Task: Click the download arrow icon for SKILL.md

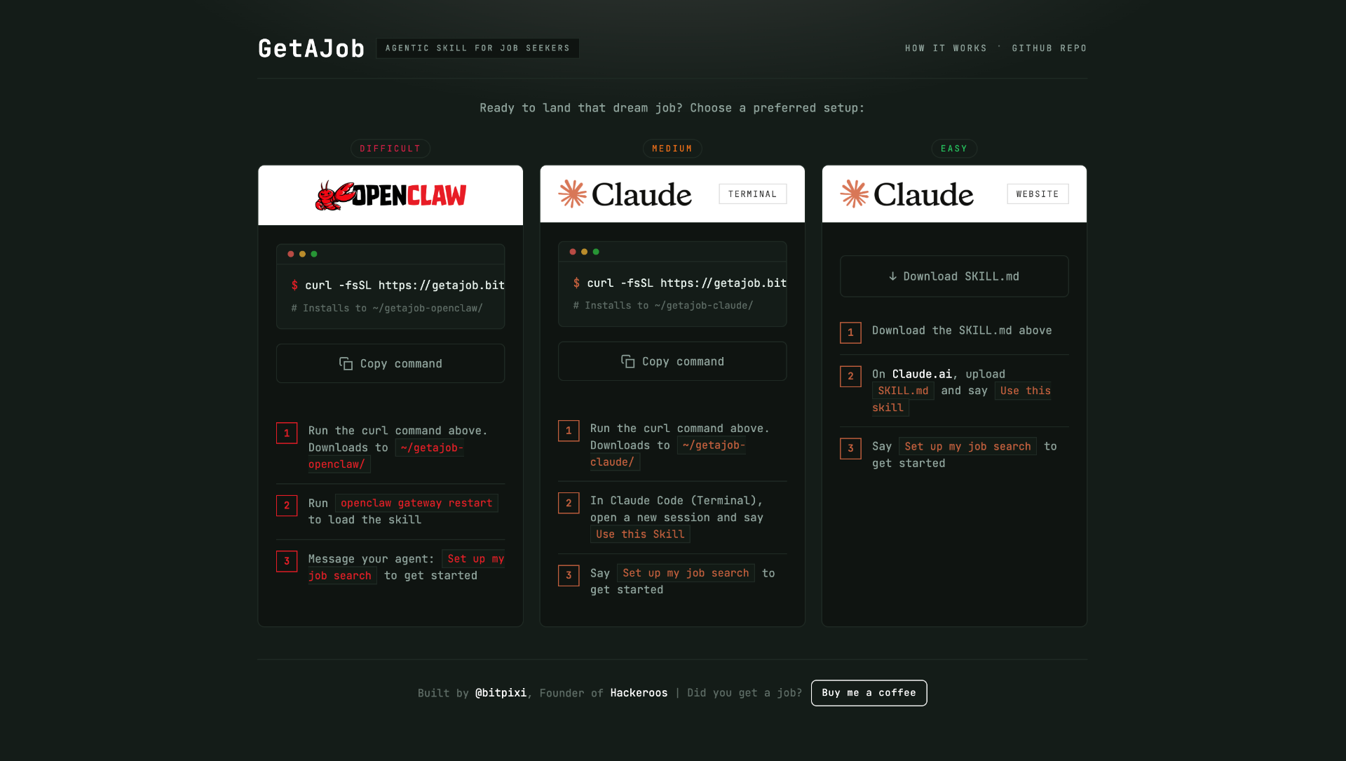Action: point(892,276)
